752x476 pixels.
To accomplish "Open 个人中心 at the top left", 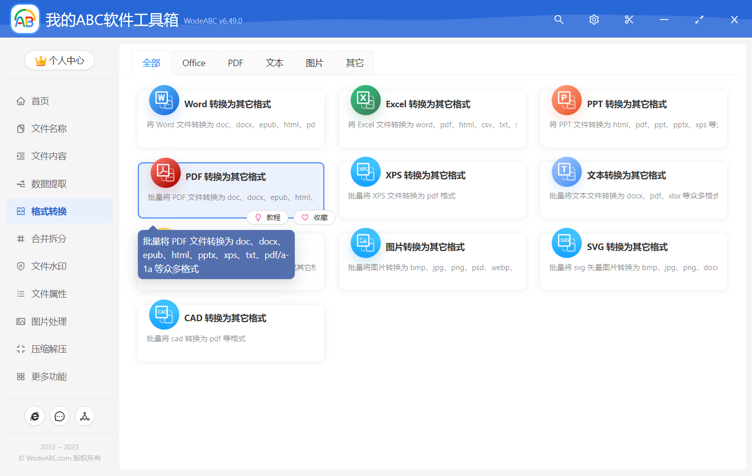I will 60,60.
